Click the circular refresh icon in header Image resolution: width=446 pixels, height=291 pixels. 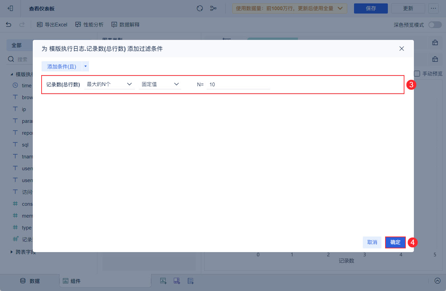pos(199,8)
